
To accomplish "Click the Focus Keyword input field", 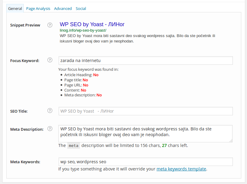I will point(145,61).
